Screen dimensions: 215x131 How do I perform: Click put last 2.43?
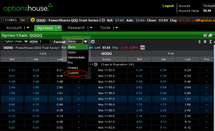[x=187, y=110]
